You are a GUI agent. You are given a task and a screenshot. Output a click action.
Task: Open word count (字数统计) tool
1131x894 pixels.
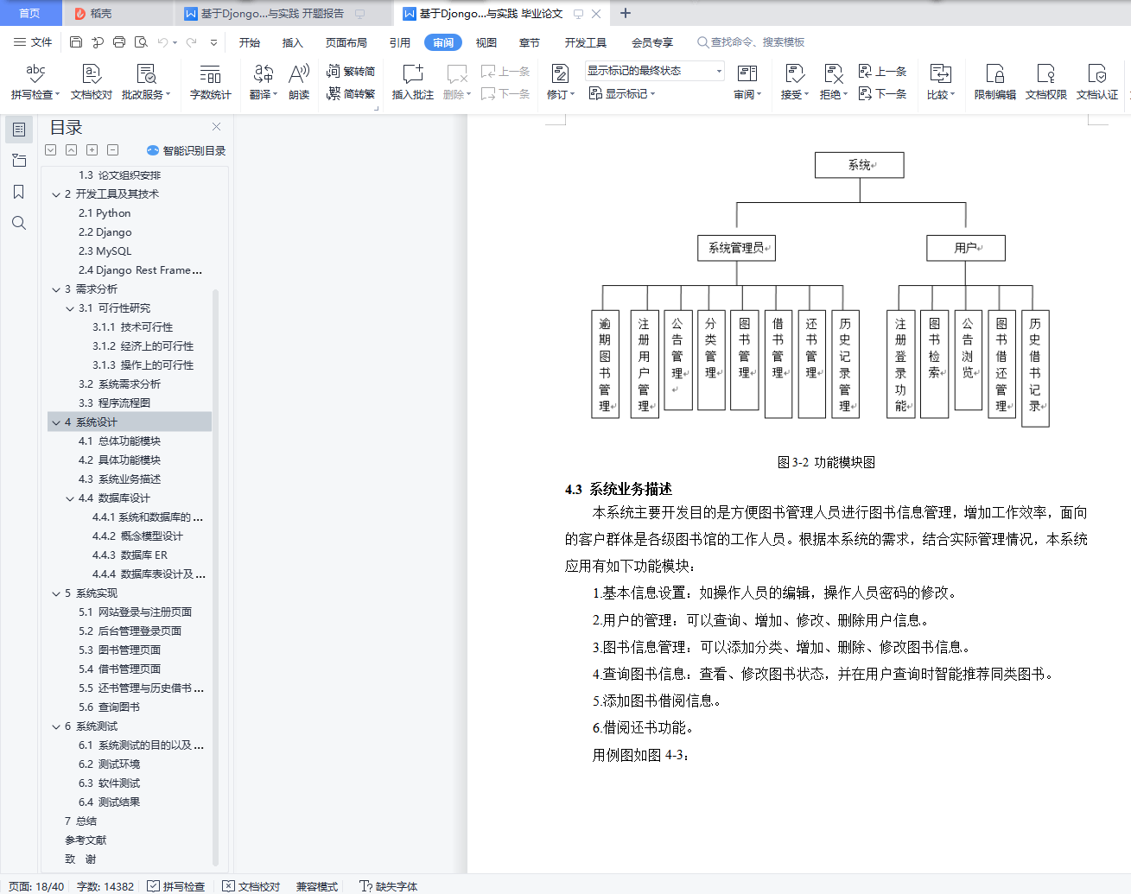point(210,82)
